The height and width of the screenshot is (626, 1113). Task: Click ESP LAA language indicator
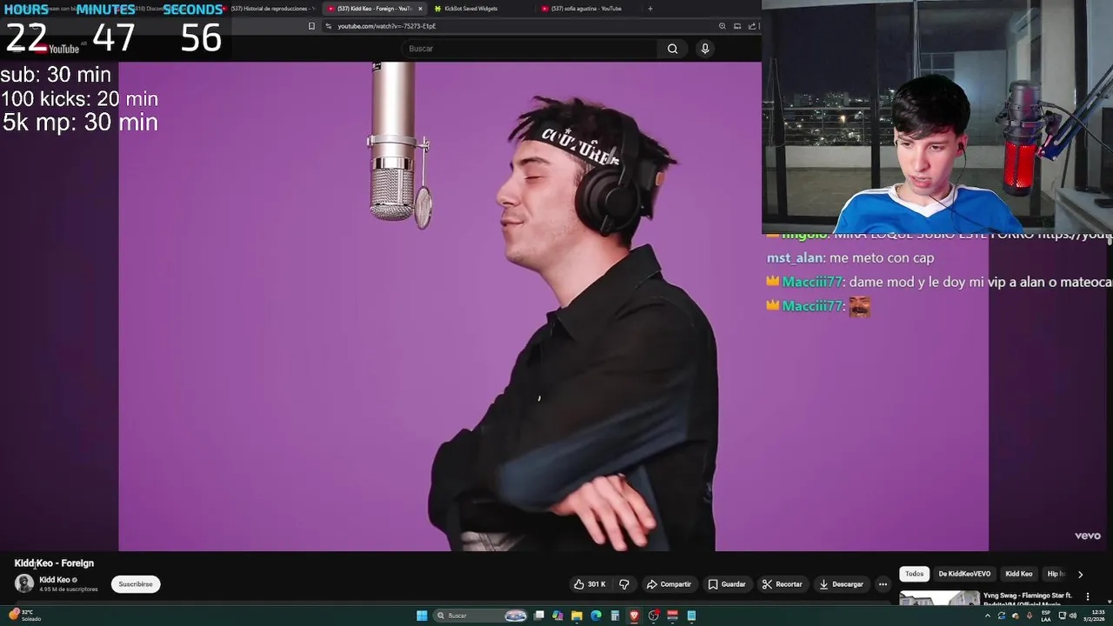(1045, 616)
